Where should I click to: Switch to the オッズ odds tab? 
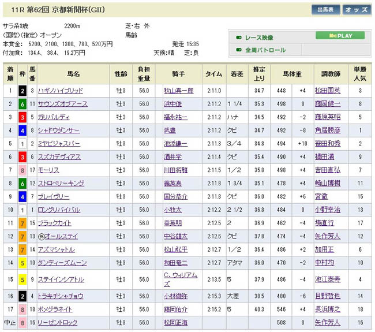tap(357, 10)
